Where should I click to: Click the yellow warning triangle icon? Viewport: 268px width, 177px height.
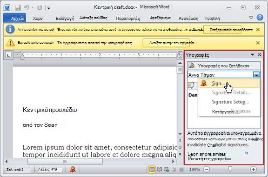[x=10, y=43]
